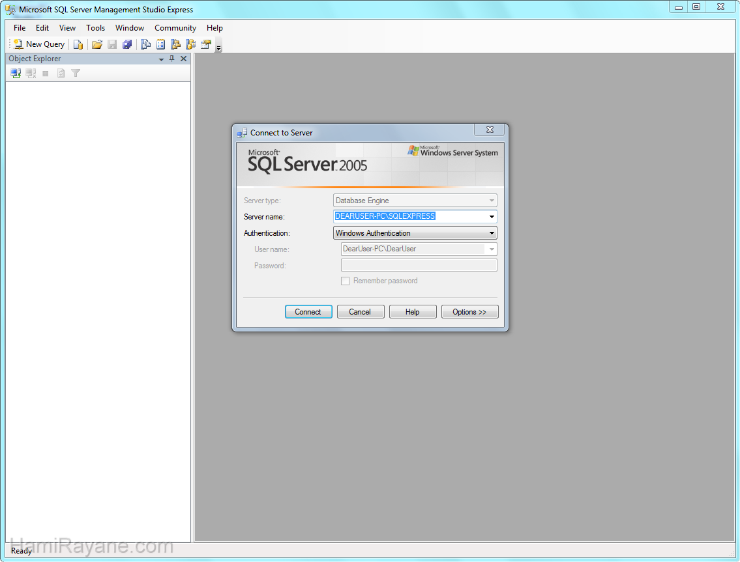Click the SSMS application title bar icon
This screenshot has height=562, width=740.
click(10, 9)
